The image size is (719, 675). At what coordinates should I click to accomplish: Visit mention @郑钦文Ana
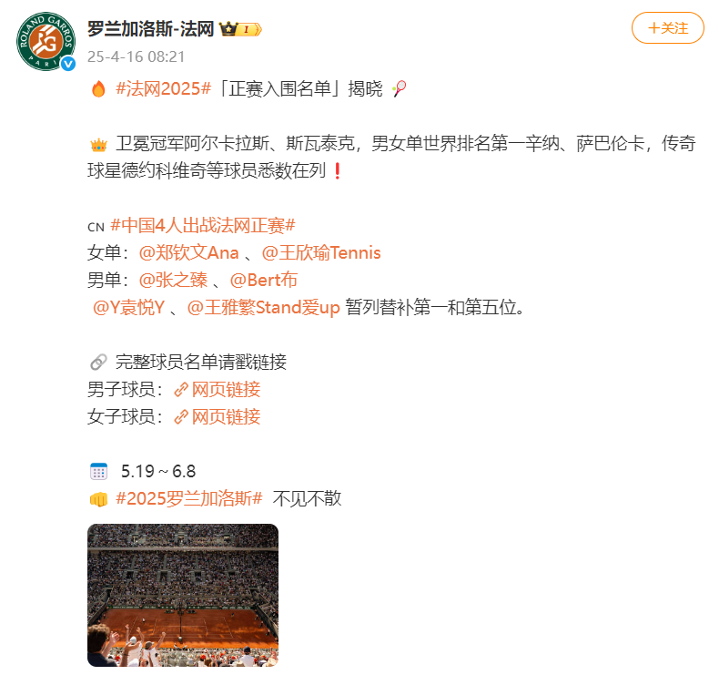(189, 253)
